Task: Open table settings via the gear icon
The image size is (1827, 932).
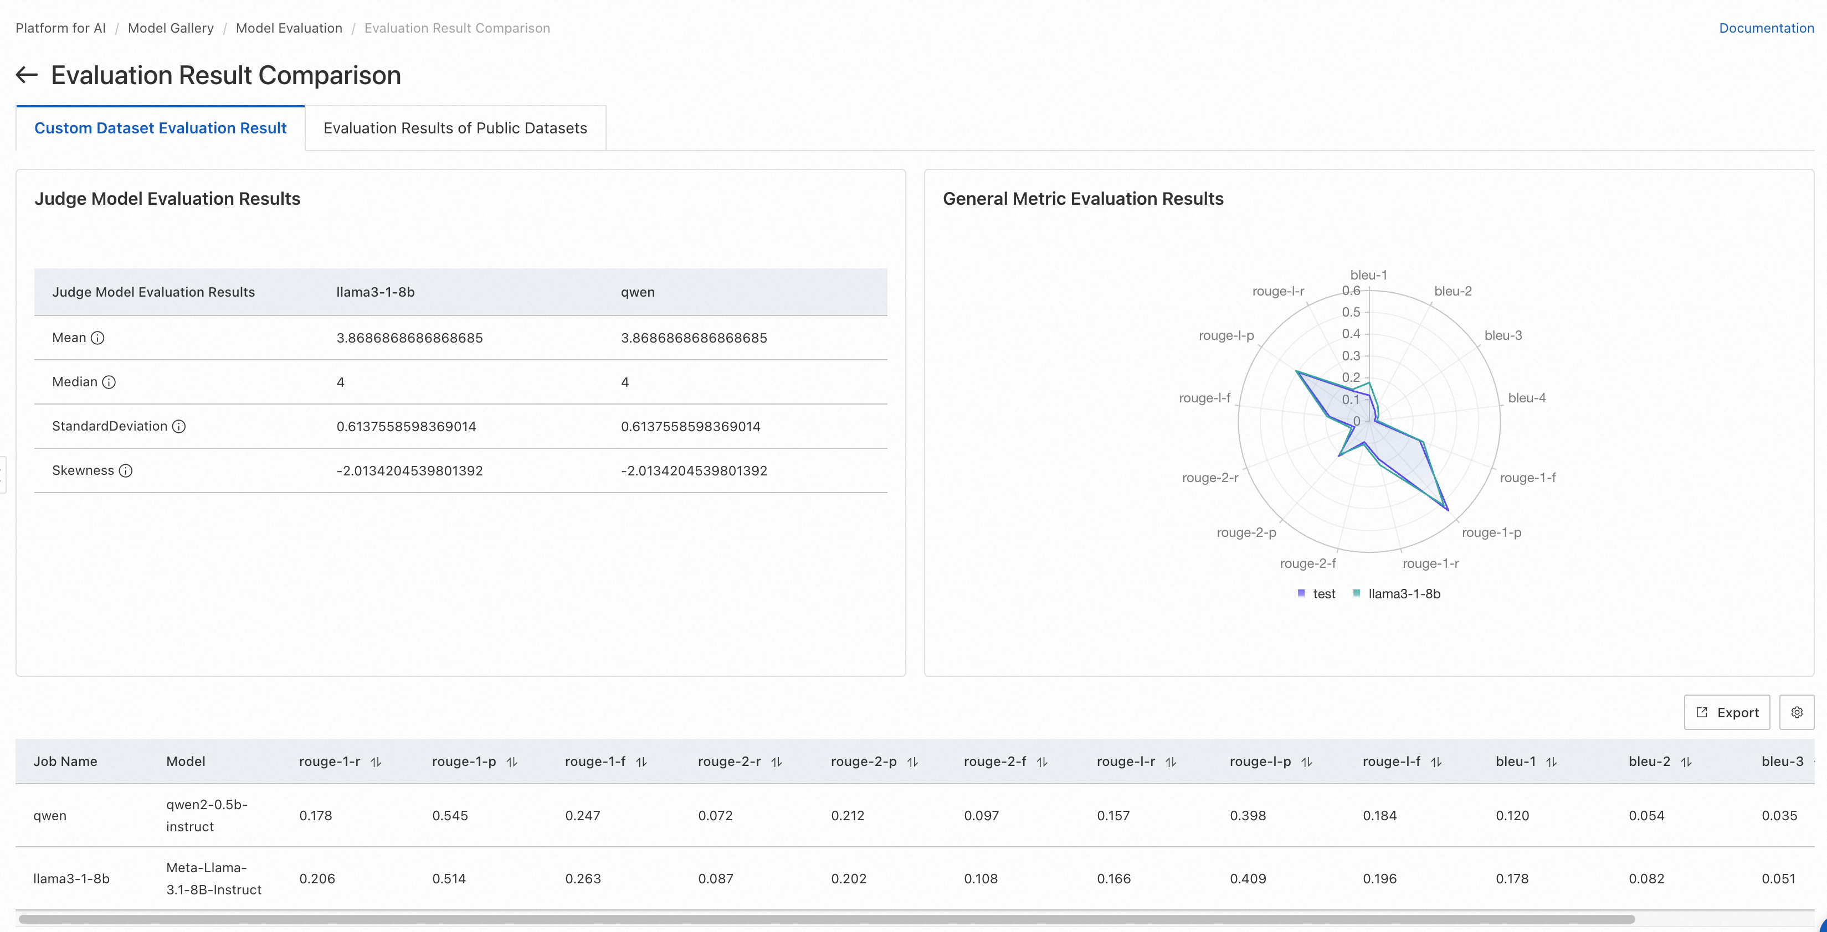Action: pos(1797,712)
